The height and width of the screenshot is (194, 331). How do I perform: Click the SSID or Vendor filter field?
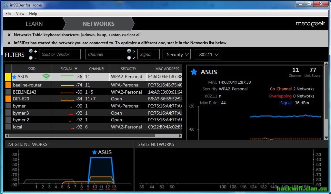60,54
